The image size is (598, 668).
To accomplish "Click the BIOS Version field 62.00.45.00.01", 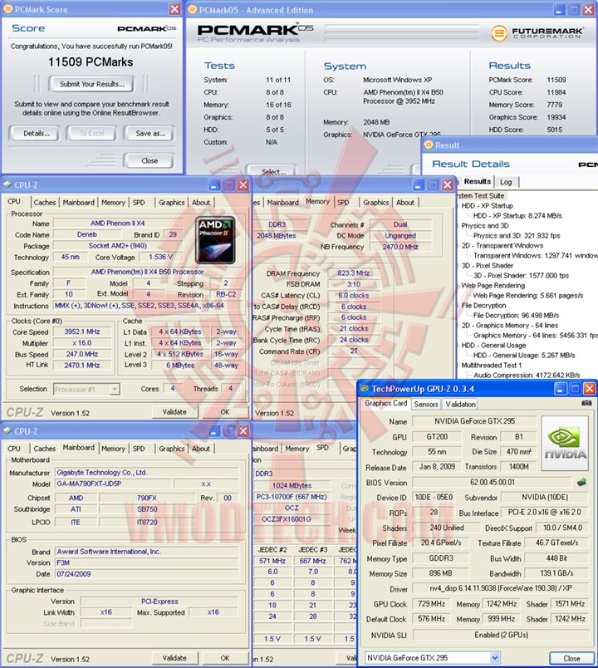I will pyautogui.click(x=493, y=482).
